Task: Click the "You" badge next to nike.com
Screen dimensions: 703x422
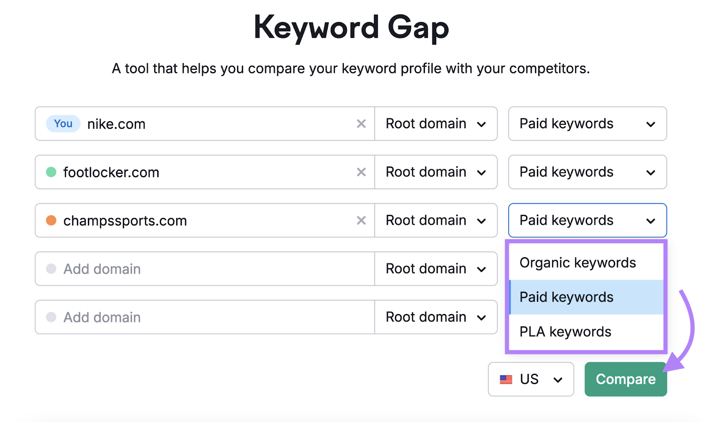Action: pyautogui.click(x=63, y=123)
